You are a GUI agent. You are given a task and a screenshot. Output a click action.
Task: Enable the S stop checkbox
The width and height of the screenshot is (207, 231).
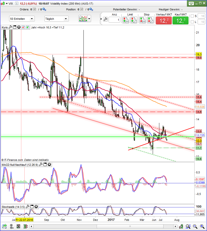192,16
